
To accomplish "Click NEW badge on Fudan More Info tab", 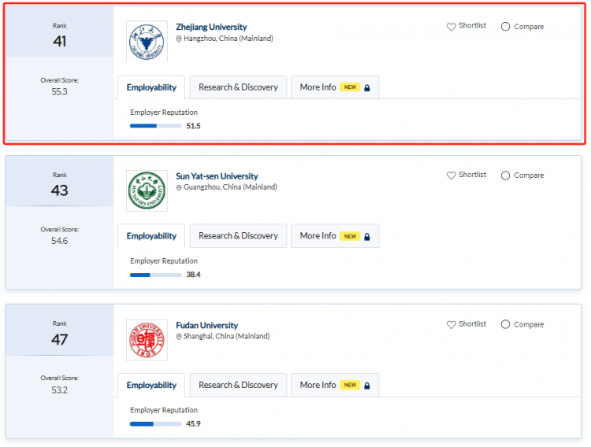I will click(350, 386).
